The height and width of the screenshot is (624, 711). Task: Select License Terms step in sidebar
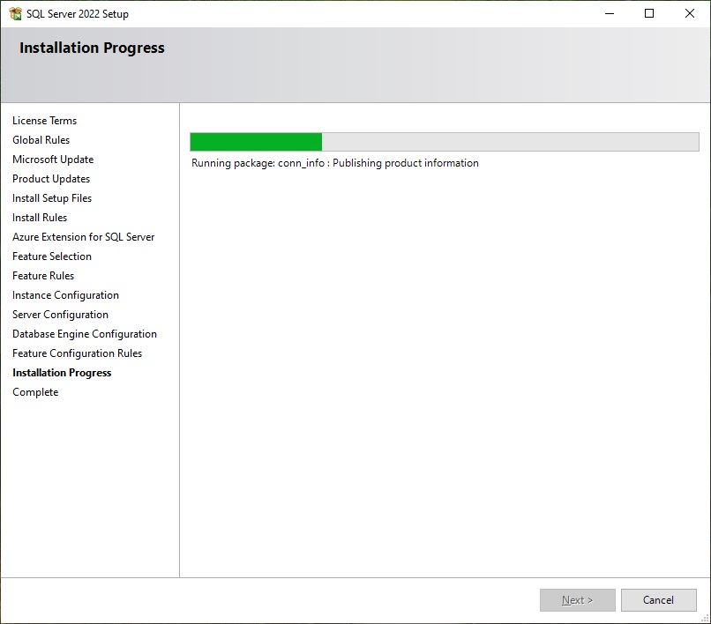pyautogui.click(x=44, y=121)
